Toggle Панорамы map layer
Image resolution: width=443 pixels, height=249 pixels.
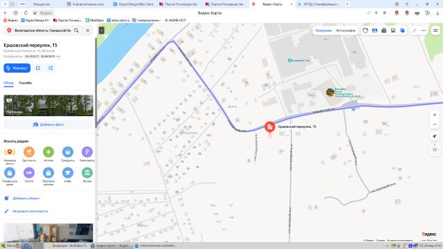click(323, 30)
